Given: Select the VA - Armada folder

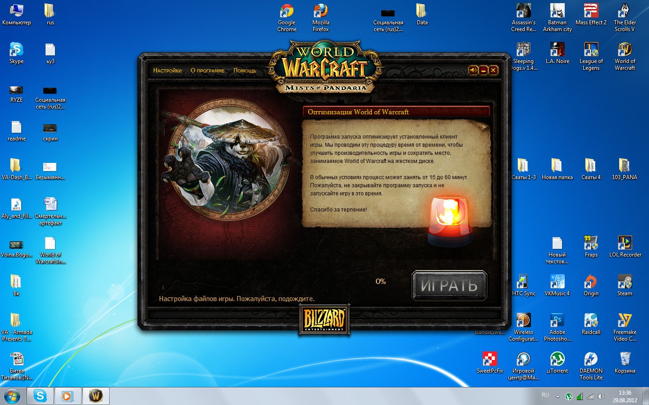Looking at the screenshot, I should point(16,328).
